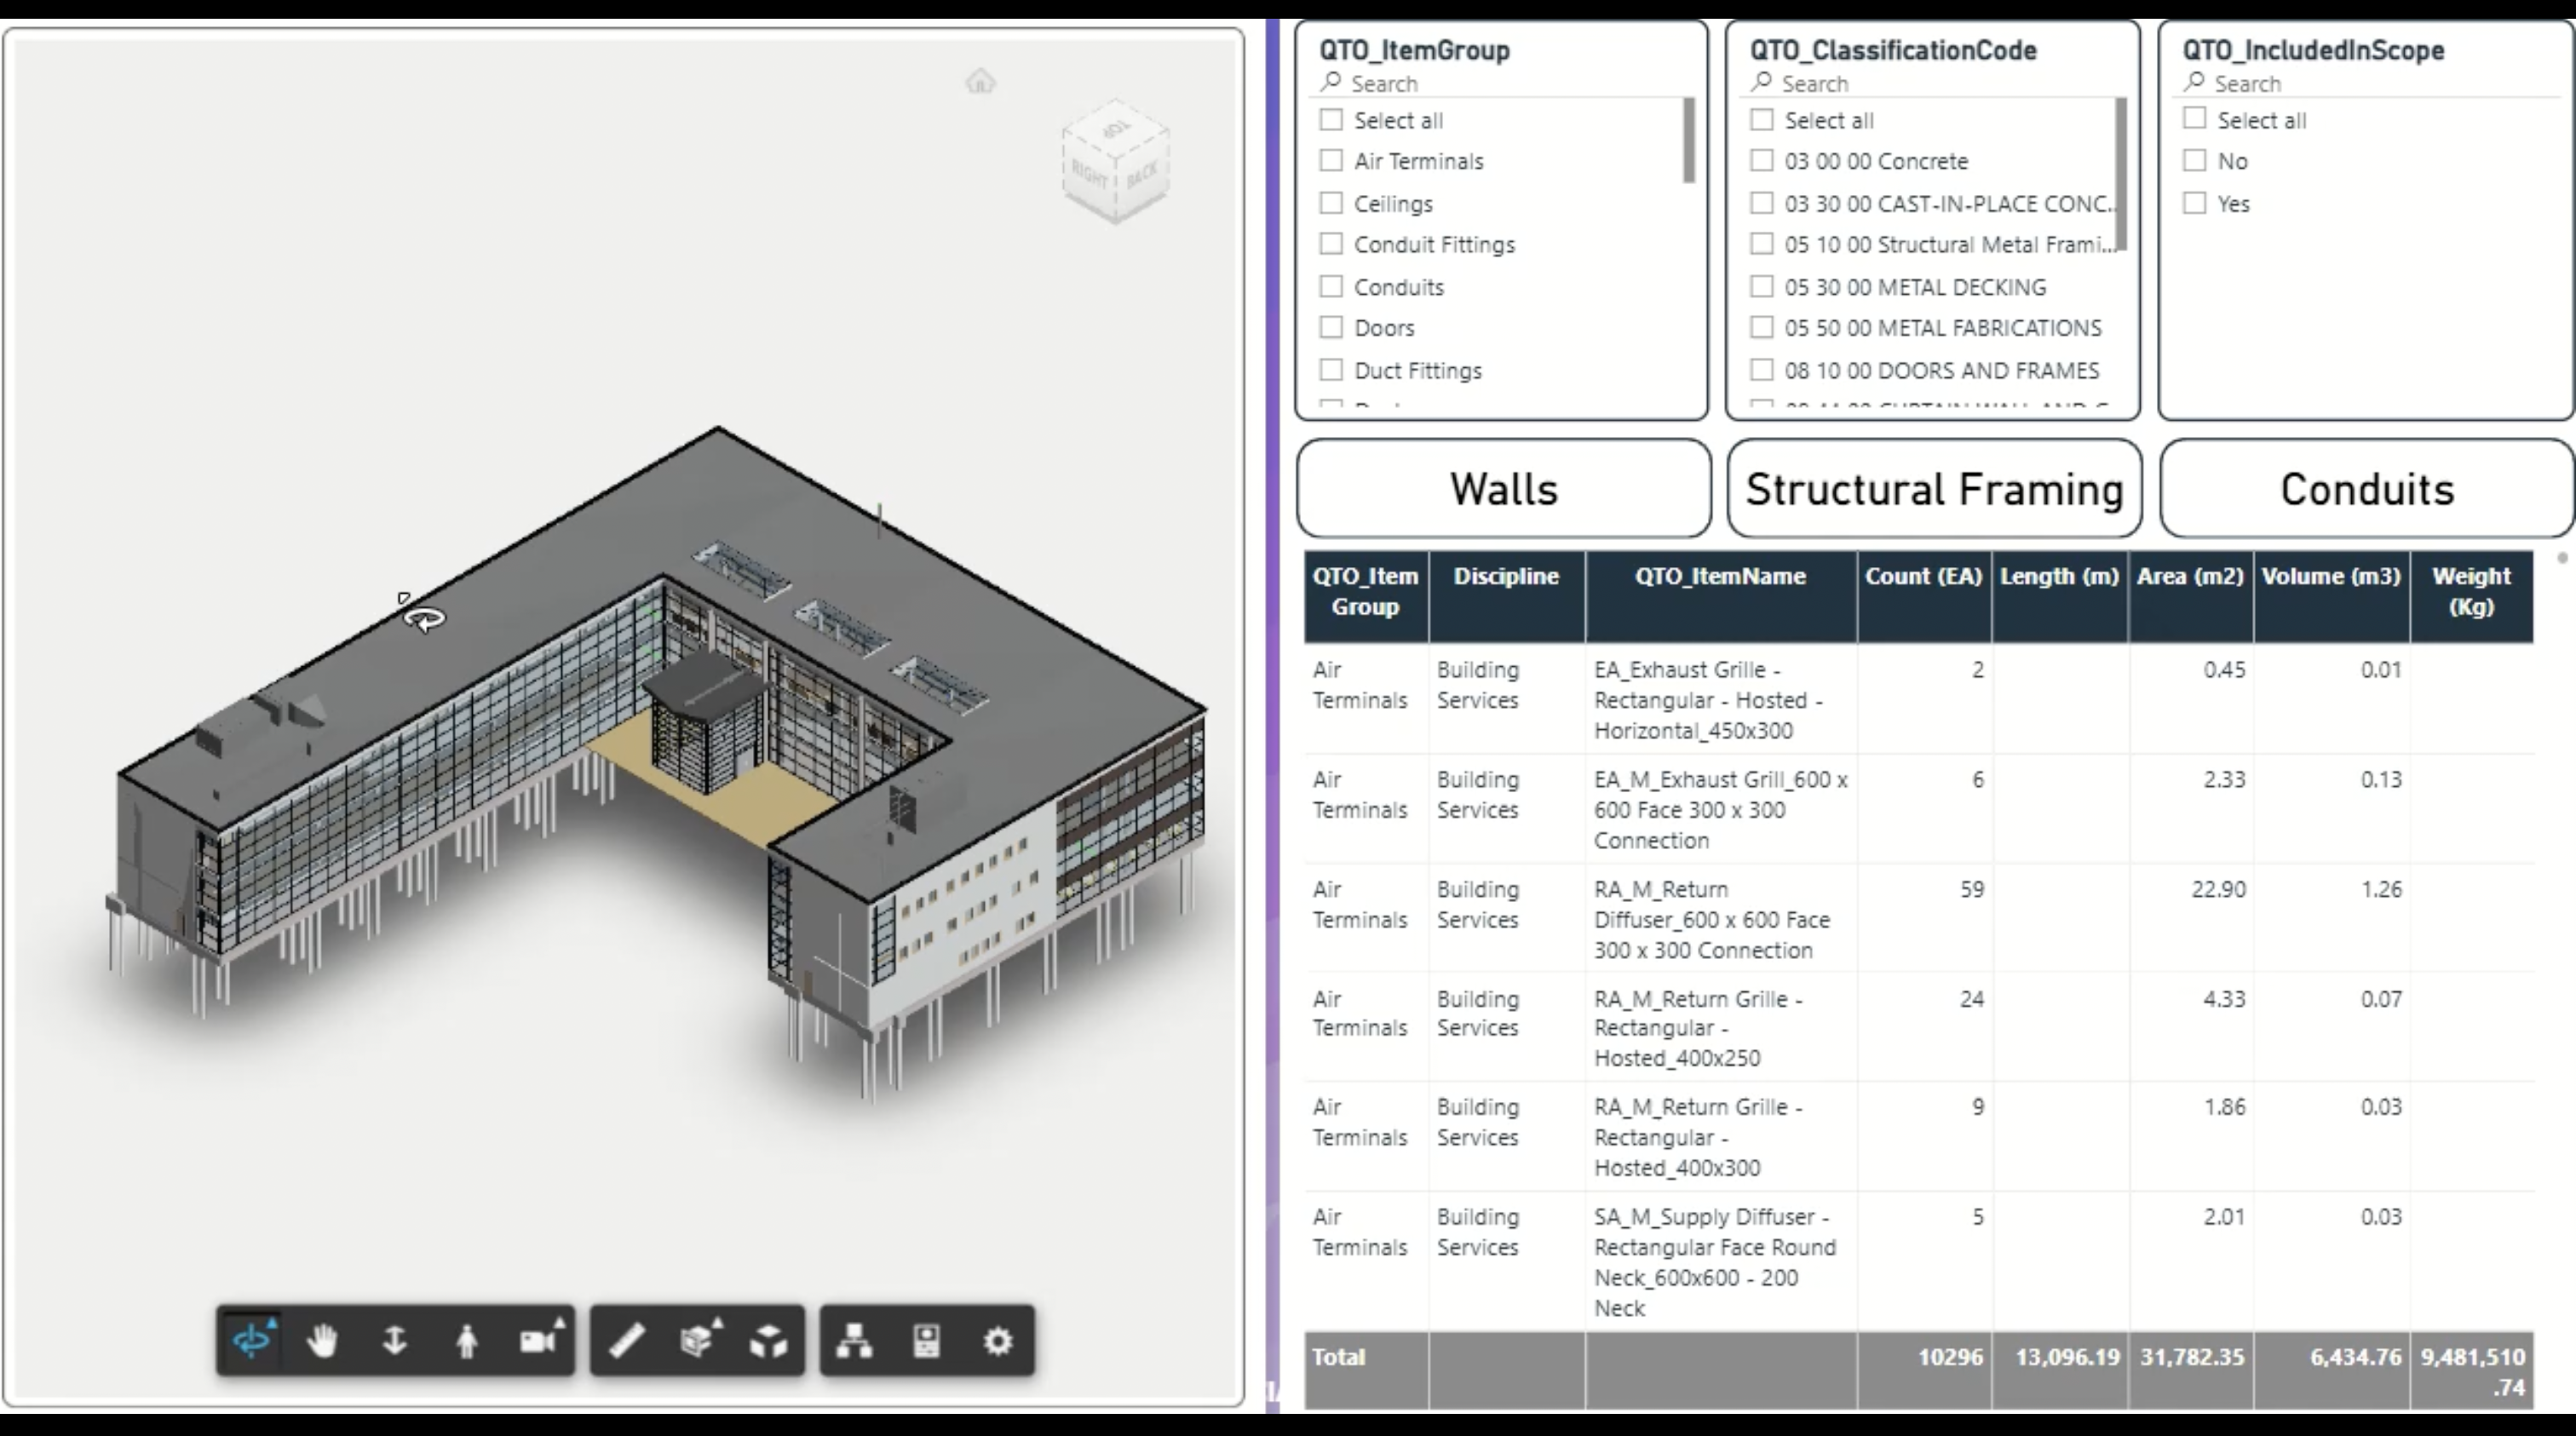This screenshot has height=1436, width=2576.
Task: Click the Conduits large button
Action: coord(2367,489)
